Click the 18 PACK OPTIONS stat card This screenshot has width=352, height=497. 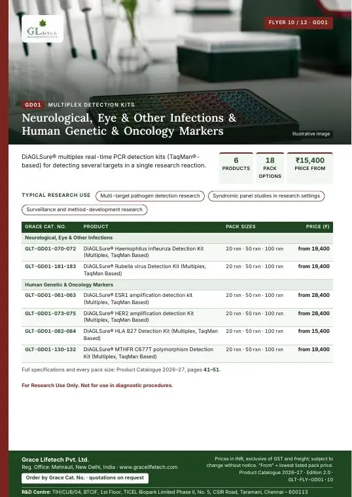[270, 168]
